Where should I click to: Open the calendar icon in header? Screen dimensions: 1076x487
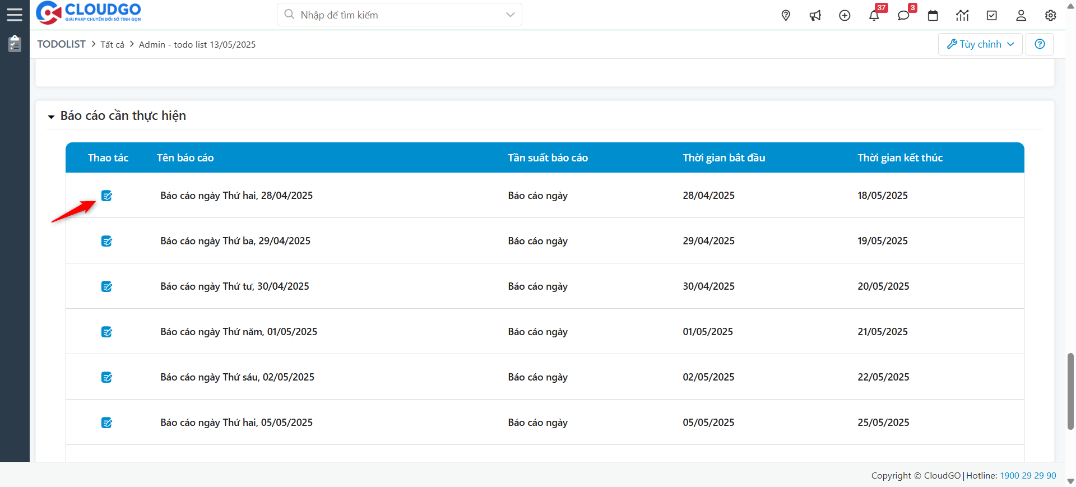point(933,16)
